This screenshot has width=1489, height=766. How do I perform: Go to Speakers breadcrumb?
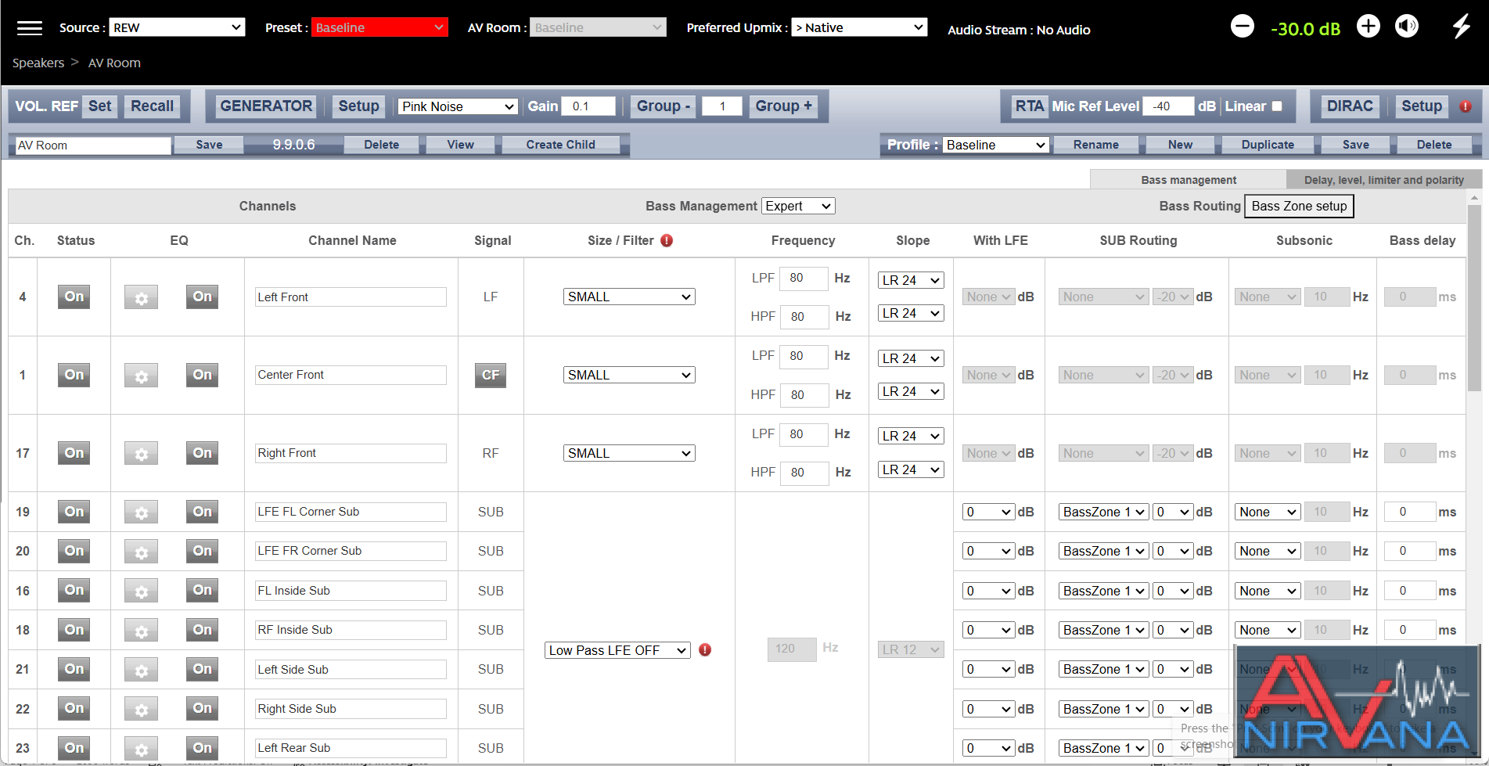pyautogui.click(x=38, y=63)
